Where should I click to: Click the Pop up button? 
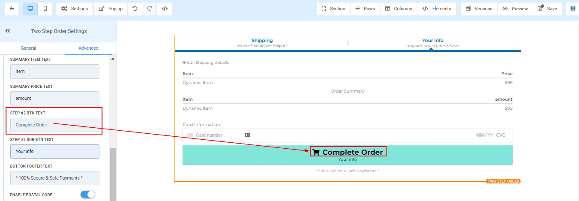(x=111, y=9)
